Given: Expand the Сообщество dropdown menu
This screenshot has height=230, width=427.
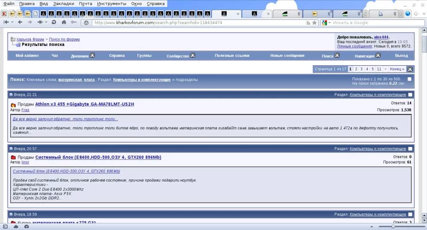Looking at the screenshot, I should click(x=193, y=55).
